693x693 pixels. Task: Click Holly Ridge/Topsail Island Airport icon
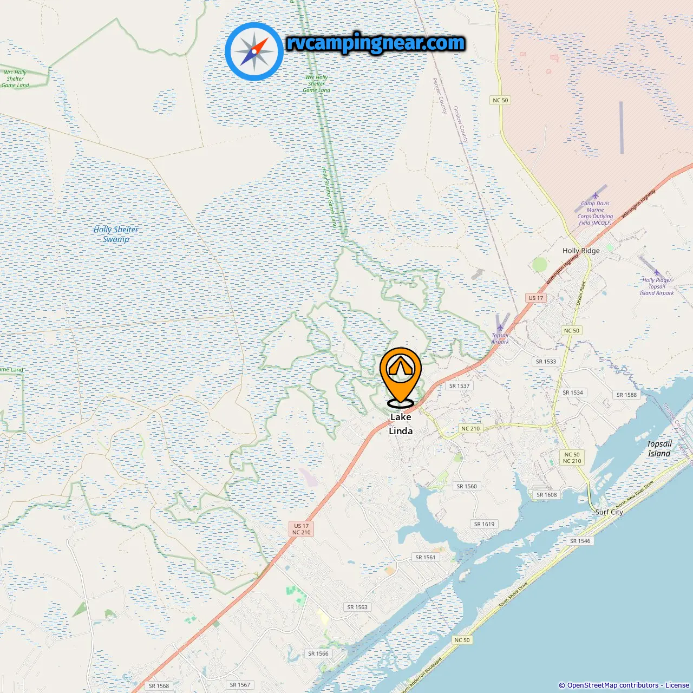tap(657, 272)
